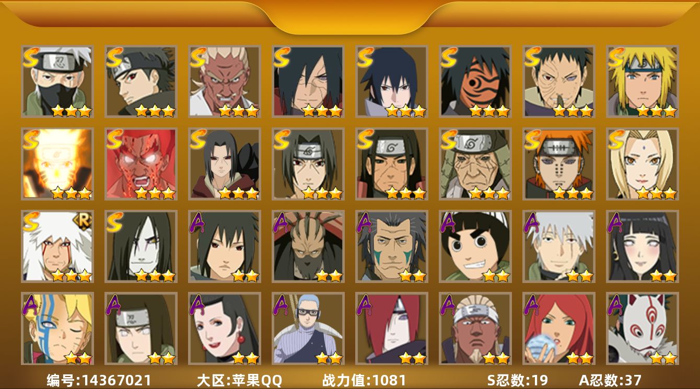The image size is (700, 389).
Task: Click the orange spiral mask character card
Action: (x=475, y=81)
